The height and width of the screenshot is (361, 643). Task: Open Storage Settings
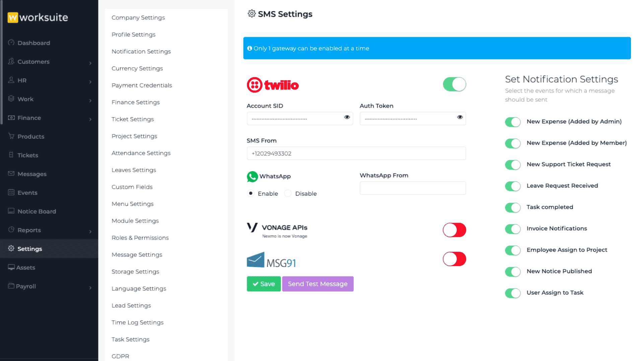(135, 271)
